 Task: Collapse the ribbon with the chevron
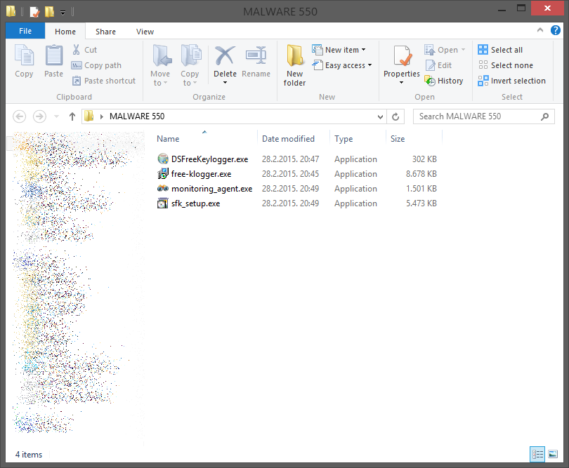point(540,30)
